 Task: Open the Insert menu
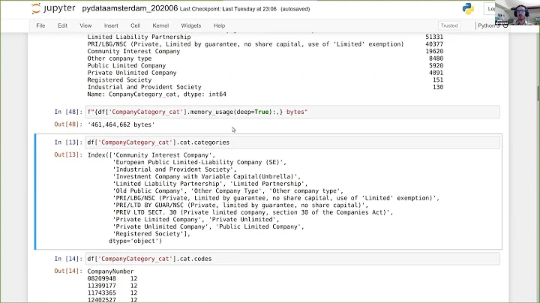(109, 25)
